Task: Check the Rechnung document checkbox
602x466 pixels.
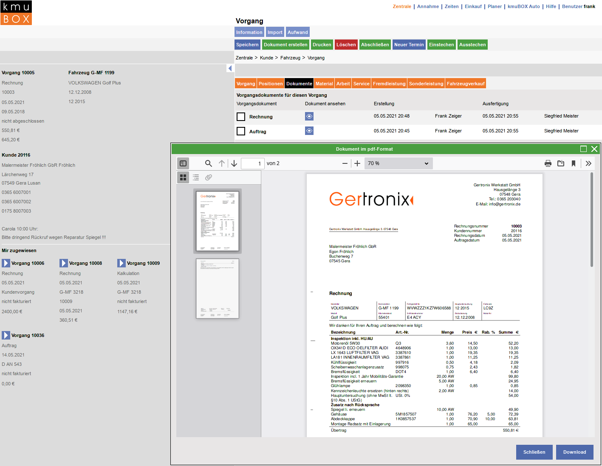Action: click(x=241, y=117)
